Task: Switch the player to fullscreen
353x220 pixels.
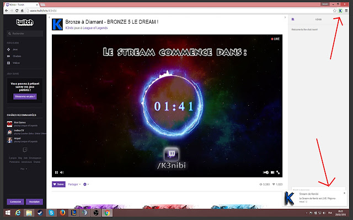Action: pyautogui.click(x=278, y=172)
